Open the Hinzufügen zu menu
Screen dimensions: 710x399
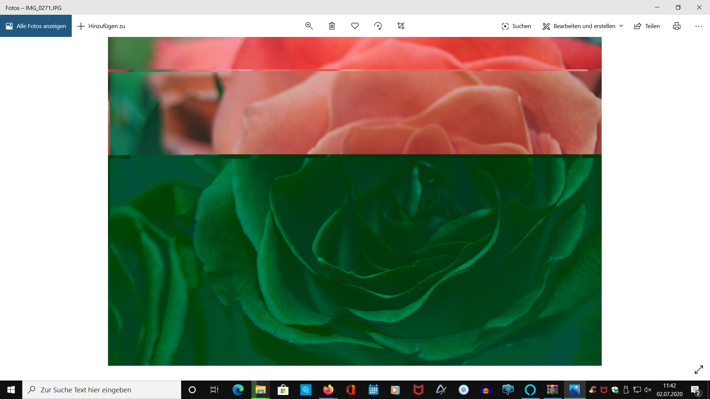(101, 26)
